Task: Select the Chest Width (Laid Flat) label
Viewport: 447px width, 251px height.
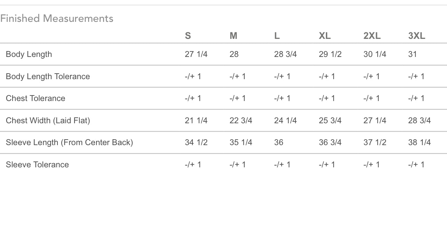Action: click(48, 120)
